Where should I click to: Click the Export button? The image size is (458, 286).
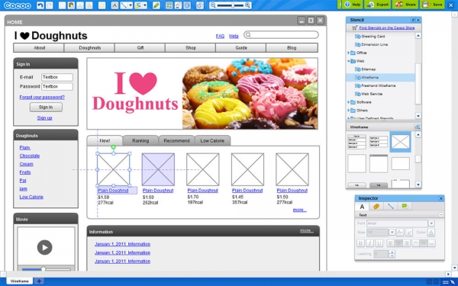click(378, 5)
